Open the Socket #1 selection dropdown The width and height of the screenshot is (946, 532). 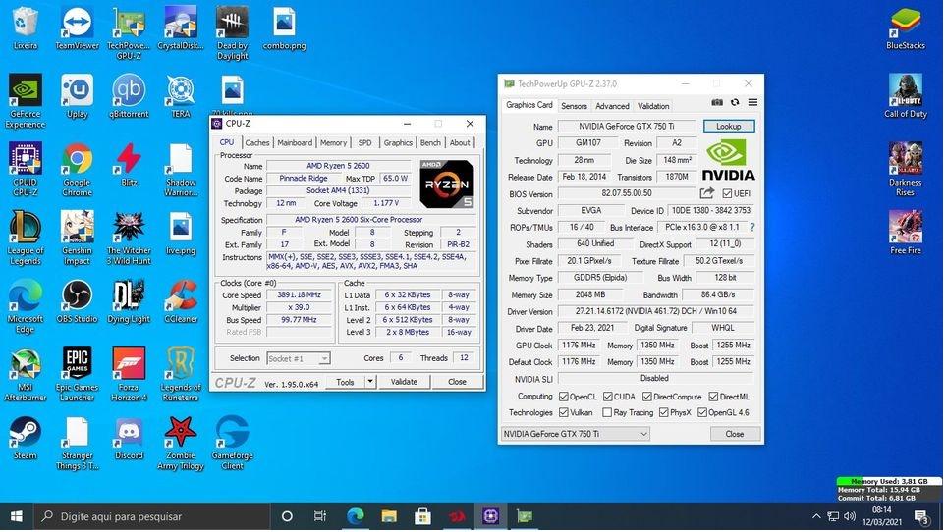(298, 358)
